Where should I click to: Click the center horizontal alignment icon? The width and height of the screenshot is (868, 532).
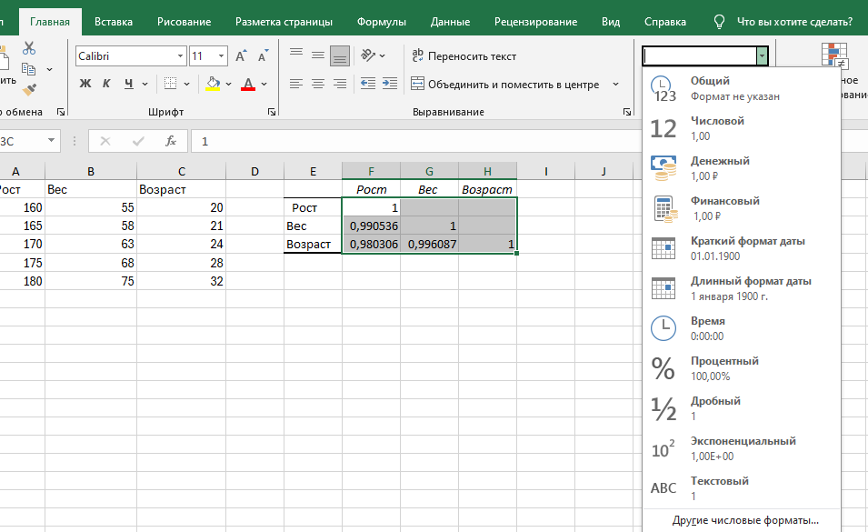[318, 84]
